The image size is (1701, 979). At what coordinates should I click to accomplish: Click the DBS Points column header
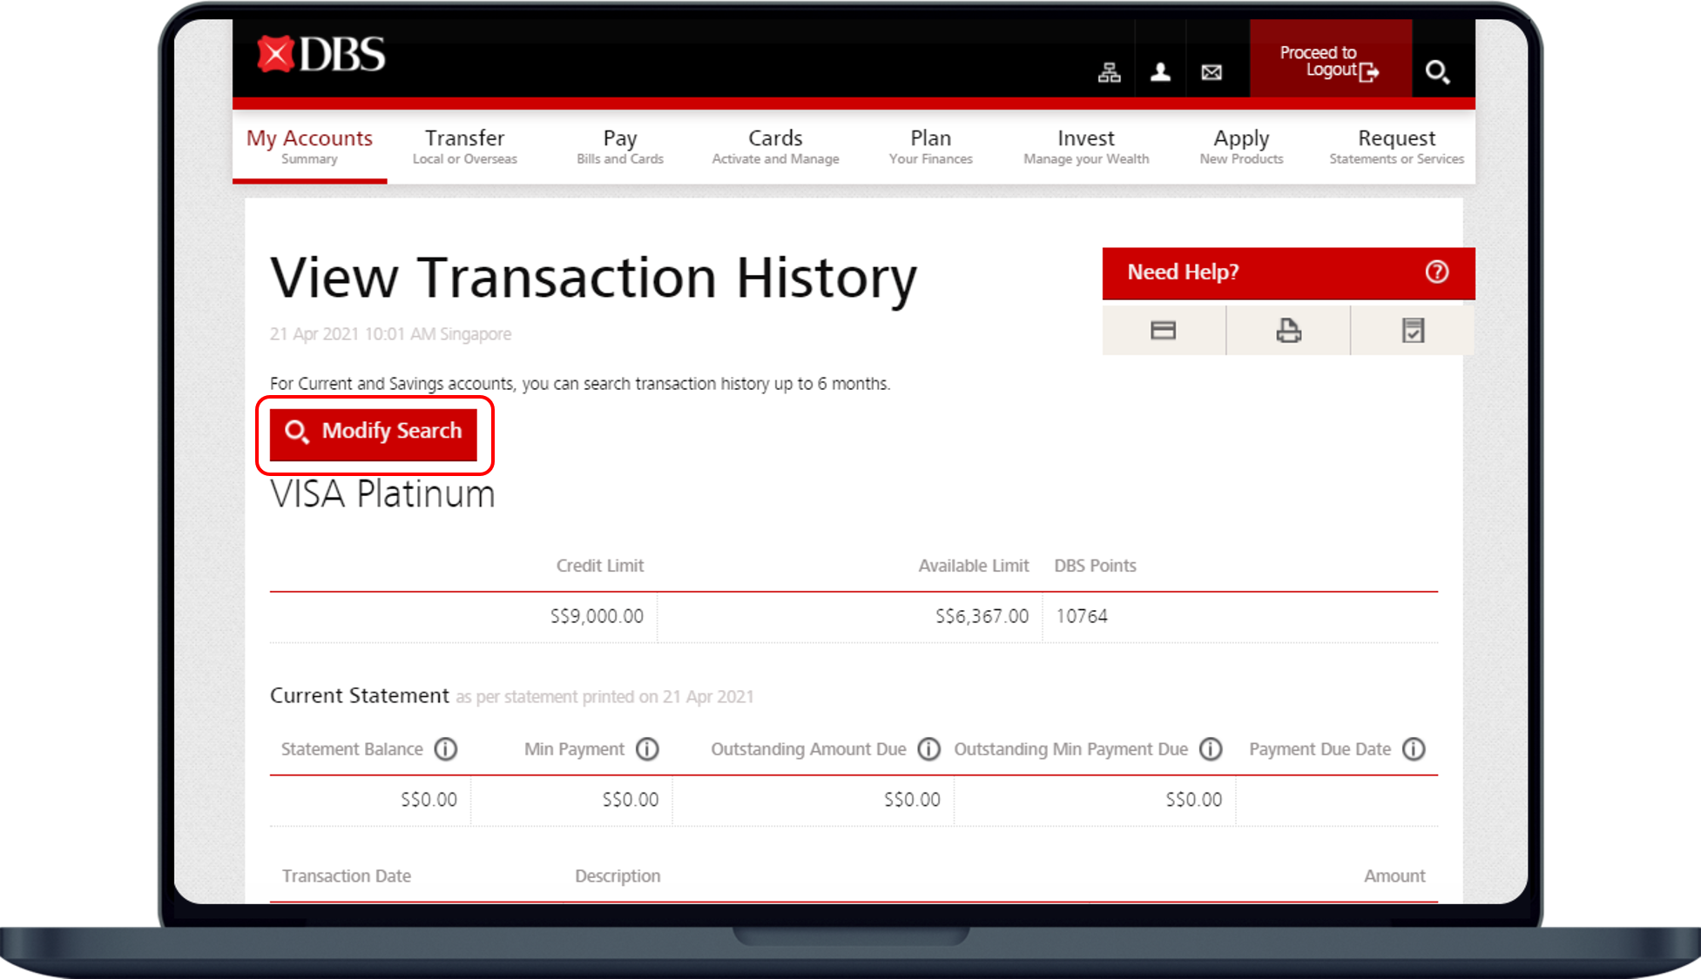1095,566
